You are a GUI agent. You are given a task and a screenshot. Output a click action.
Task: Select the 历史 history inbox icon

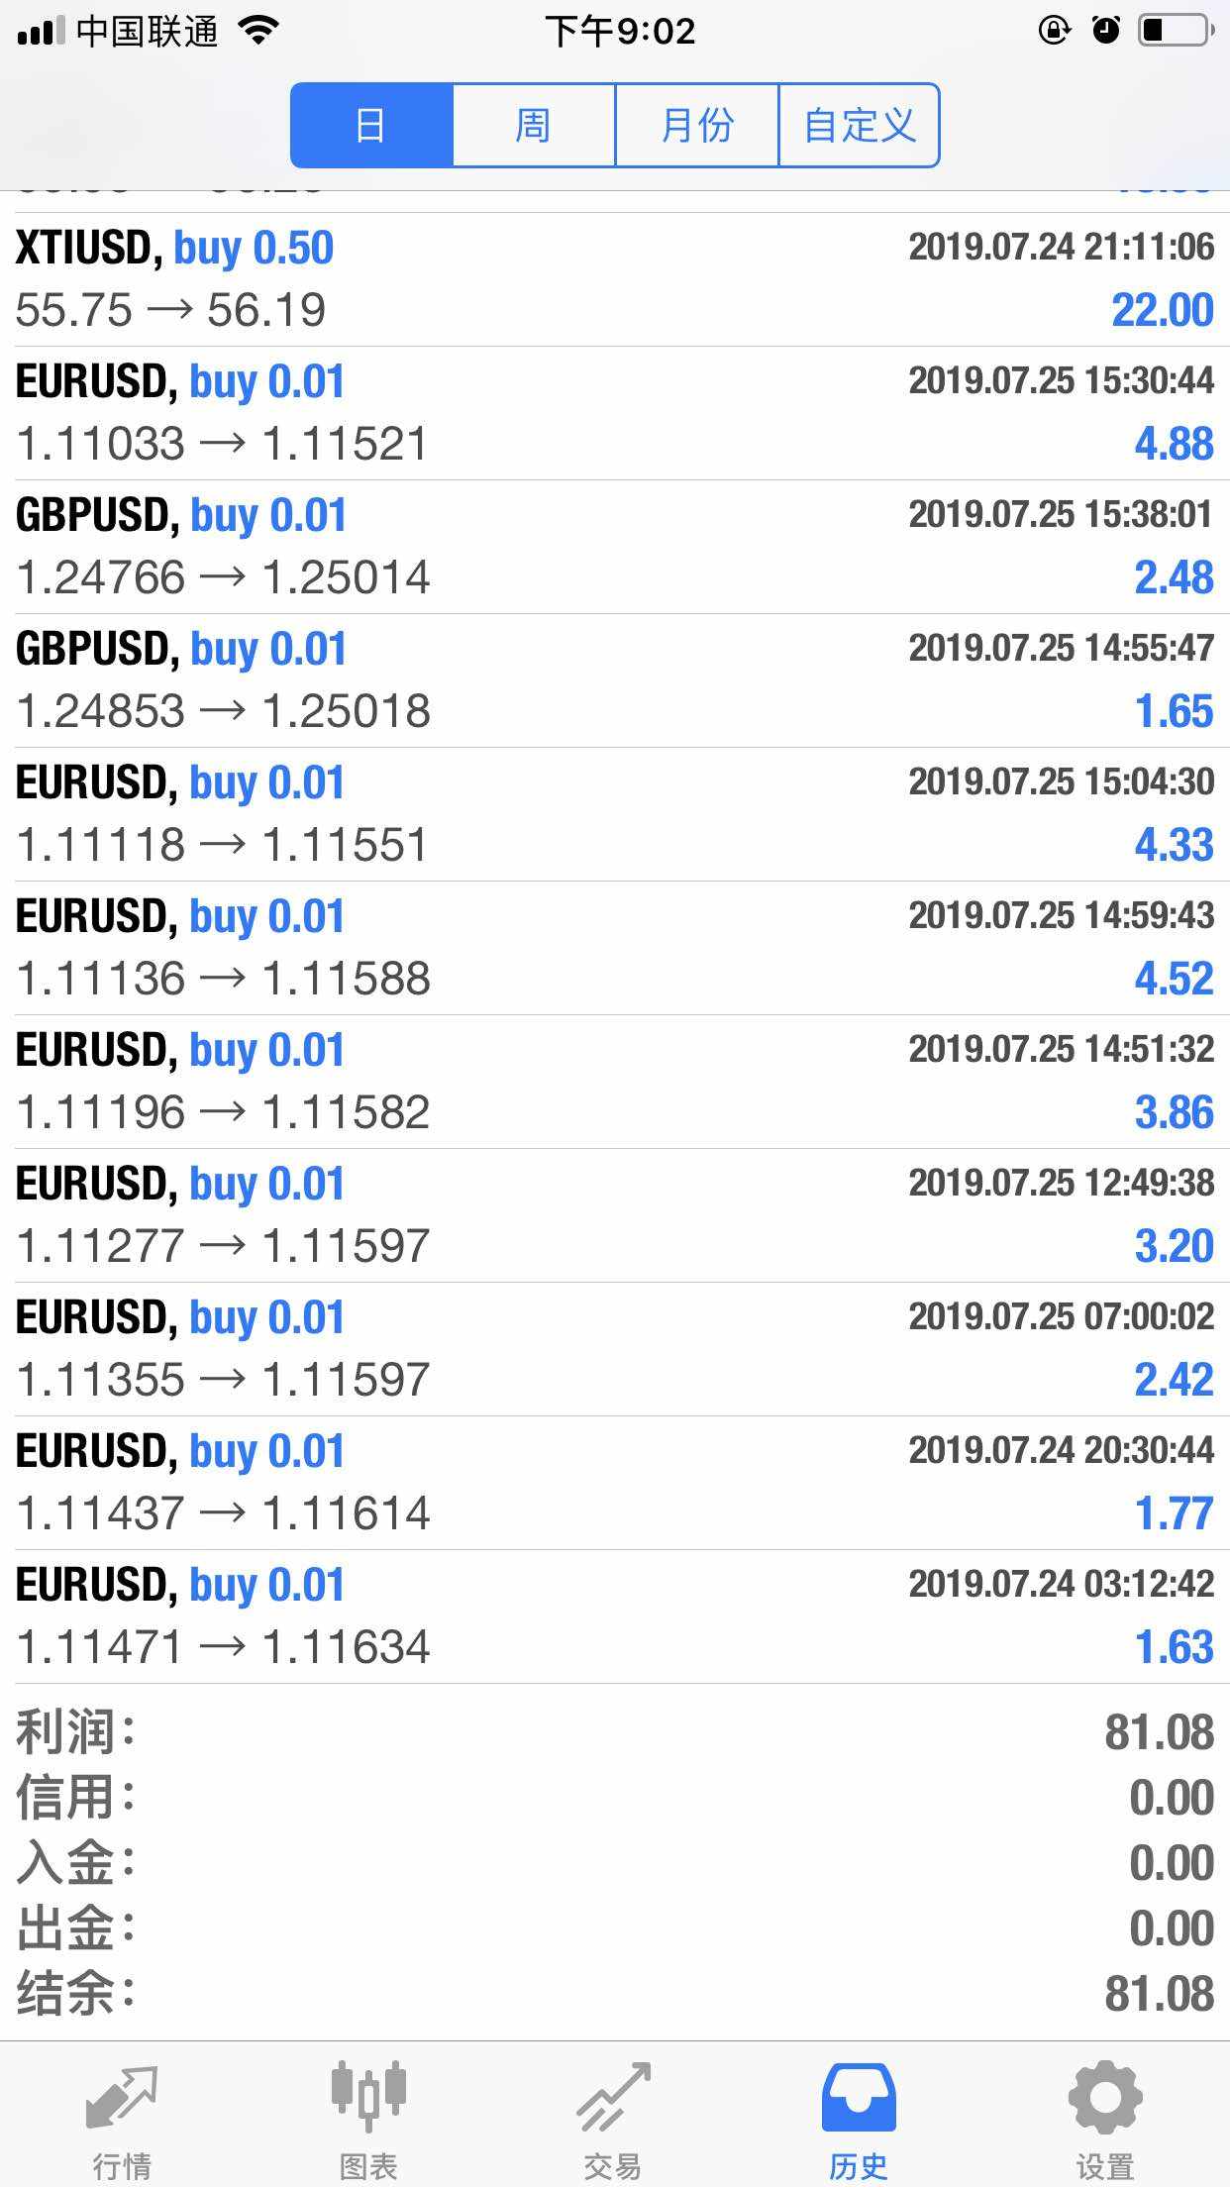coord(859,2097)
